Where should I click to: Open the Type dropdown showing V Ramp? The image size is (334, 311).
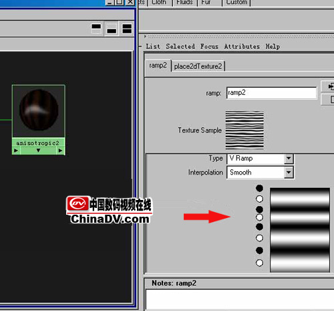pos(260,159)
